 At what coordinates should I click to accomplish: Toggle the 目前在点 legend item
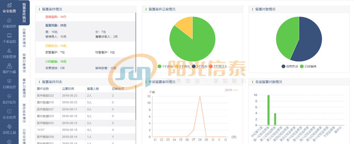290,66
